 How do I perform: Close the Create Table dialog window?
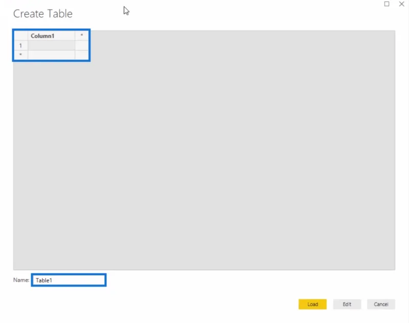pos(402,4)
